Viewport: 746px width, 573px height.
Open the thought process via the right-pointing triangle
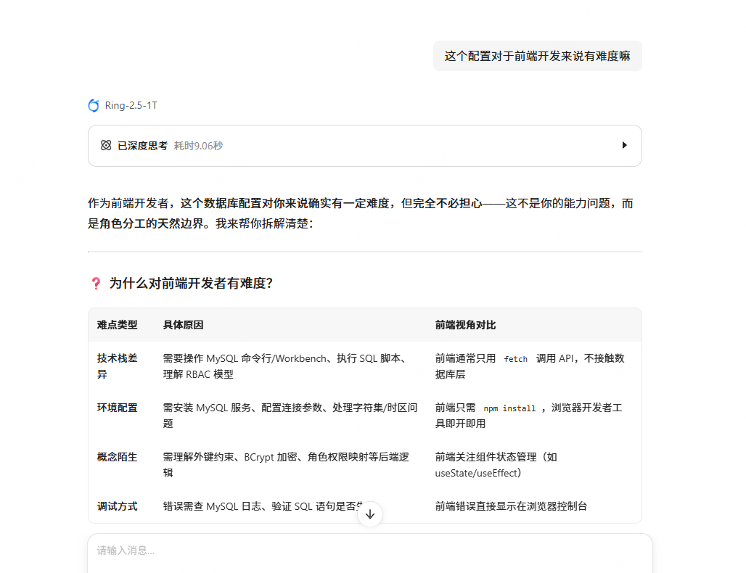pyautogui.click(x=624, y=145)
